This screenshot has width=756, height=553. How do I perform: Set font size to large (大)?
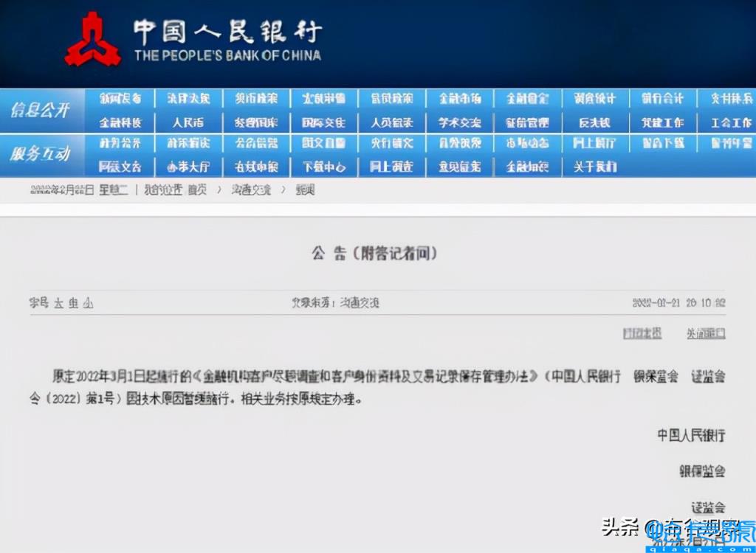59,303
